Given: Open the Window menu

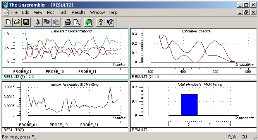Looking at the screenshot, I should click(97, 12).
